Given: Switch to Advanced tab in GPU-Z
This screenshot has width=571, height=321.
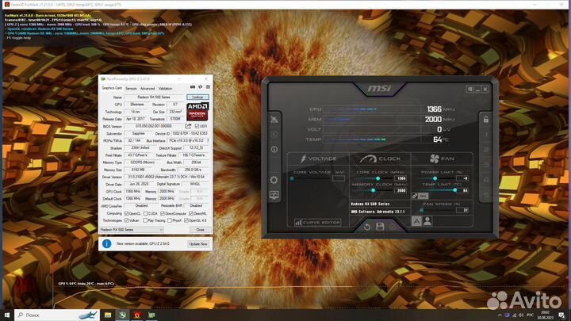Looking at the screenshot, I should tap(148, 89).
